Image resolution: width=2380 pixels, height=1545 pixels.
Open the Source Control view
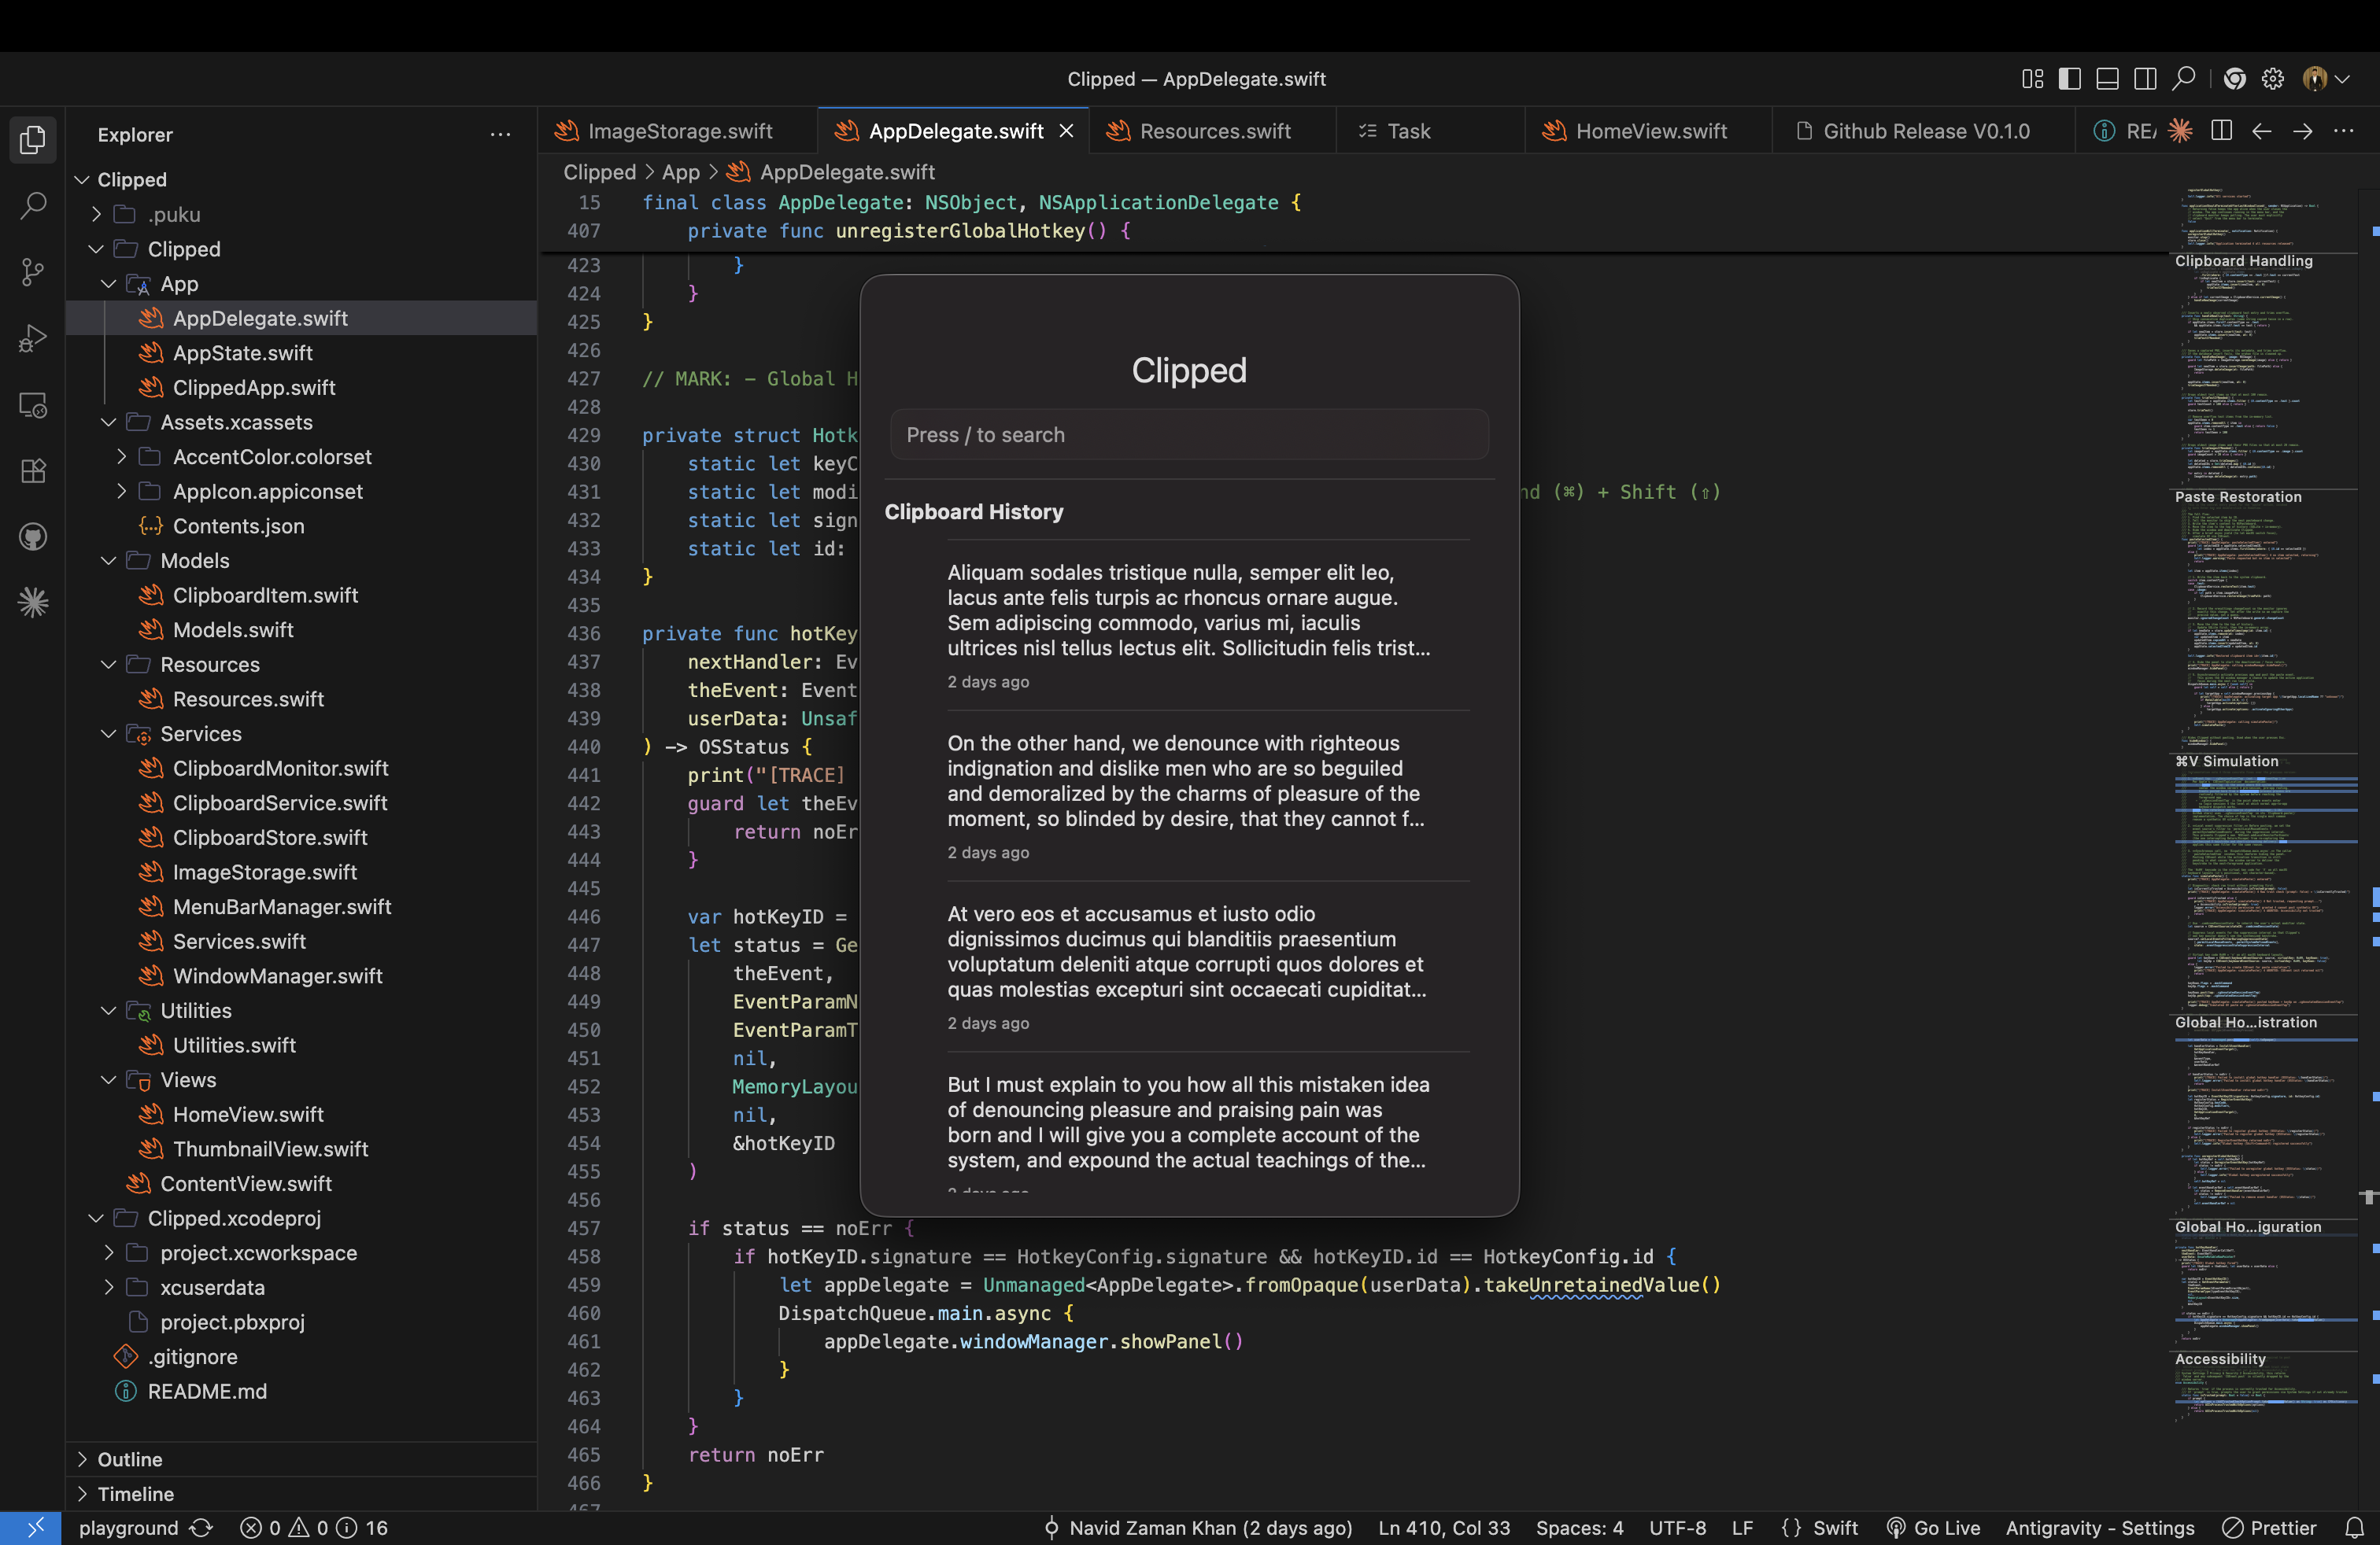(33, 272)
